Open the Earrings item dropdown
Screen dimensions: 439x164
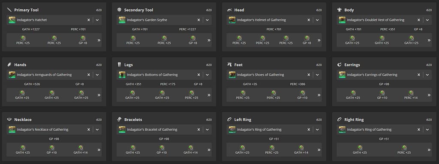[x=427, y=75]
